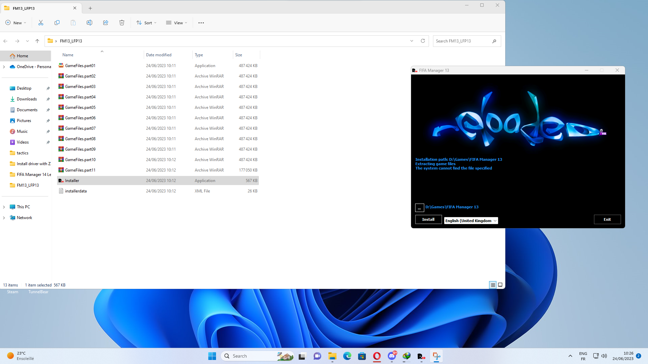648x364 pixels.
Task: Select Home in navigation pane
Action: click(x=26, y=56)
